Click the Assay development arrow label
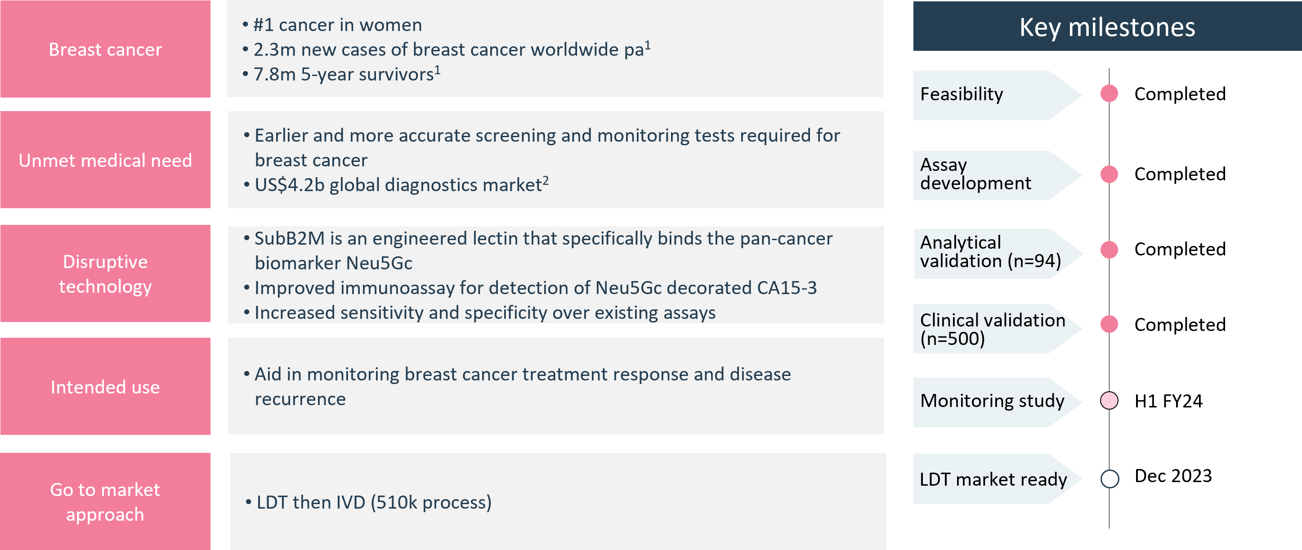Screen dimensions: 1302x550 point(997,175)
